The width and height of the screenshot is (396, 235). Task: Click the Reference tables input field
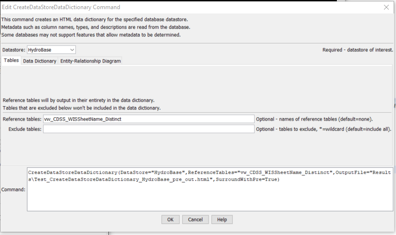click(x=148, y=119)
